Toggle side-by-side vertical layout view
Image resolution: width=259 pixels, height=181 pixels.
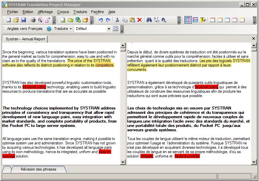click(x=188, y=20)
